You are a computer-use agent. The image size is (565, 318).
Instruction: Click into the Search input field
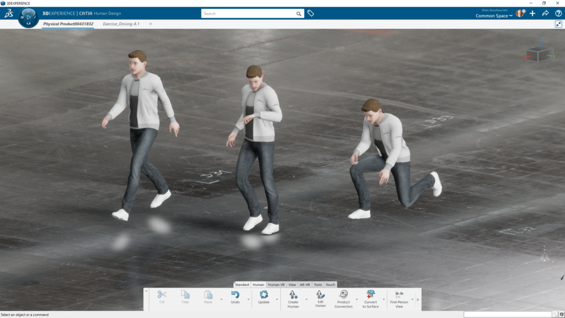click(248, 13)
